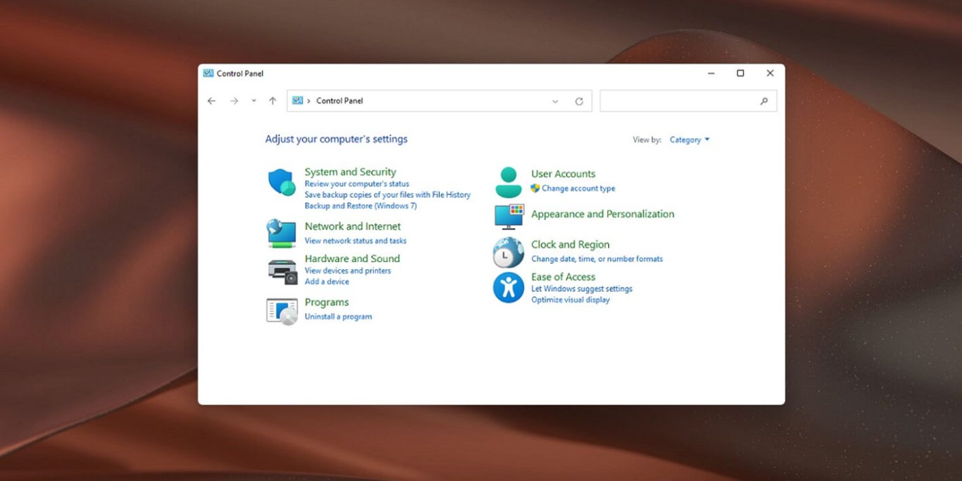
Task: Open the Hardware and Sound printer icon
Action: tap(282, 272)
